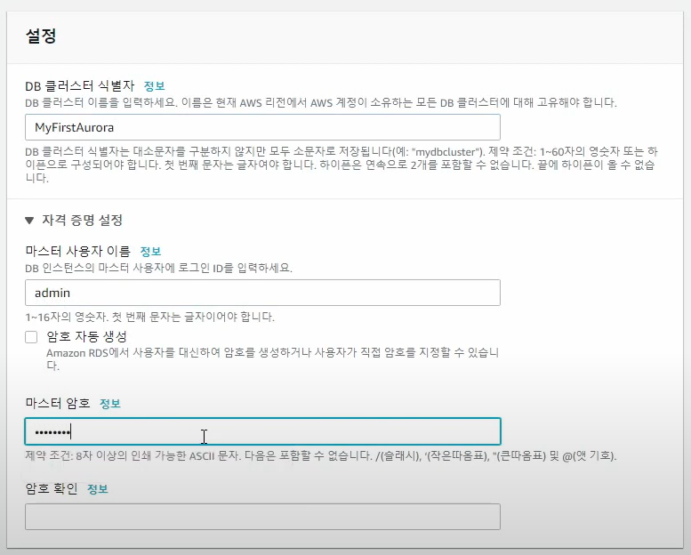Enable the 암호 자동 생성 checkbox
Viewport: 691px width, 555px height.
pos(31,337)
